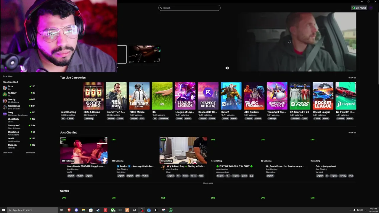
Task: Open Logitech G HUB from the taskbar
Action: coord(156,210)
